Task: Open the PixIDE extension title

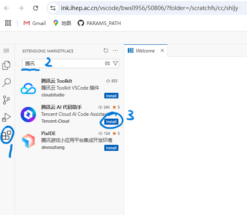Action: click(49, 133)
